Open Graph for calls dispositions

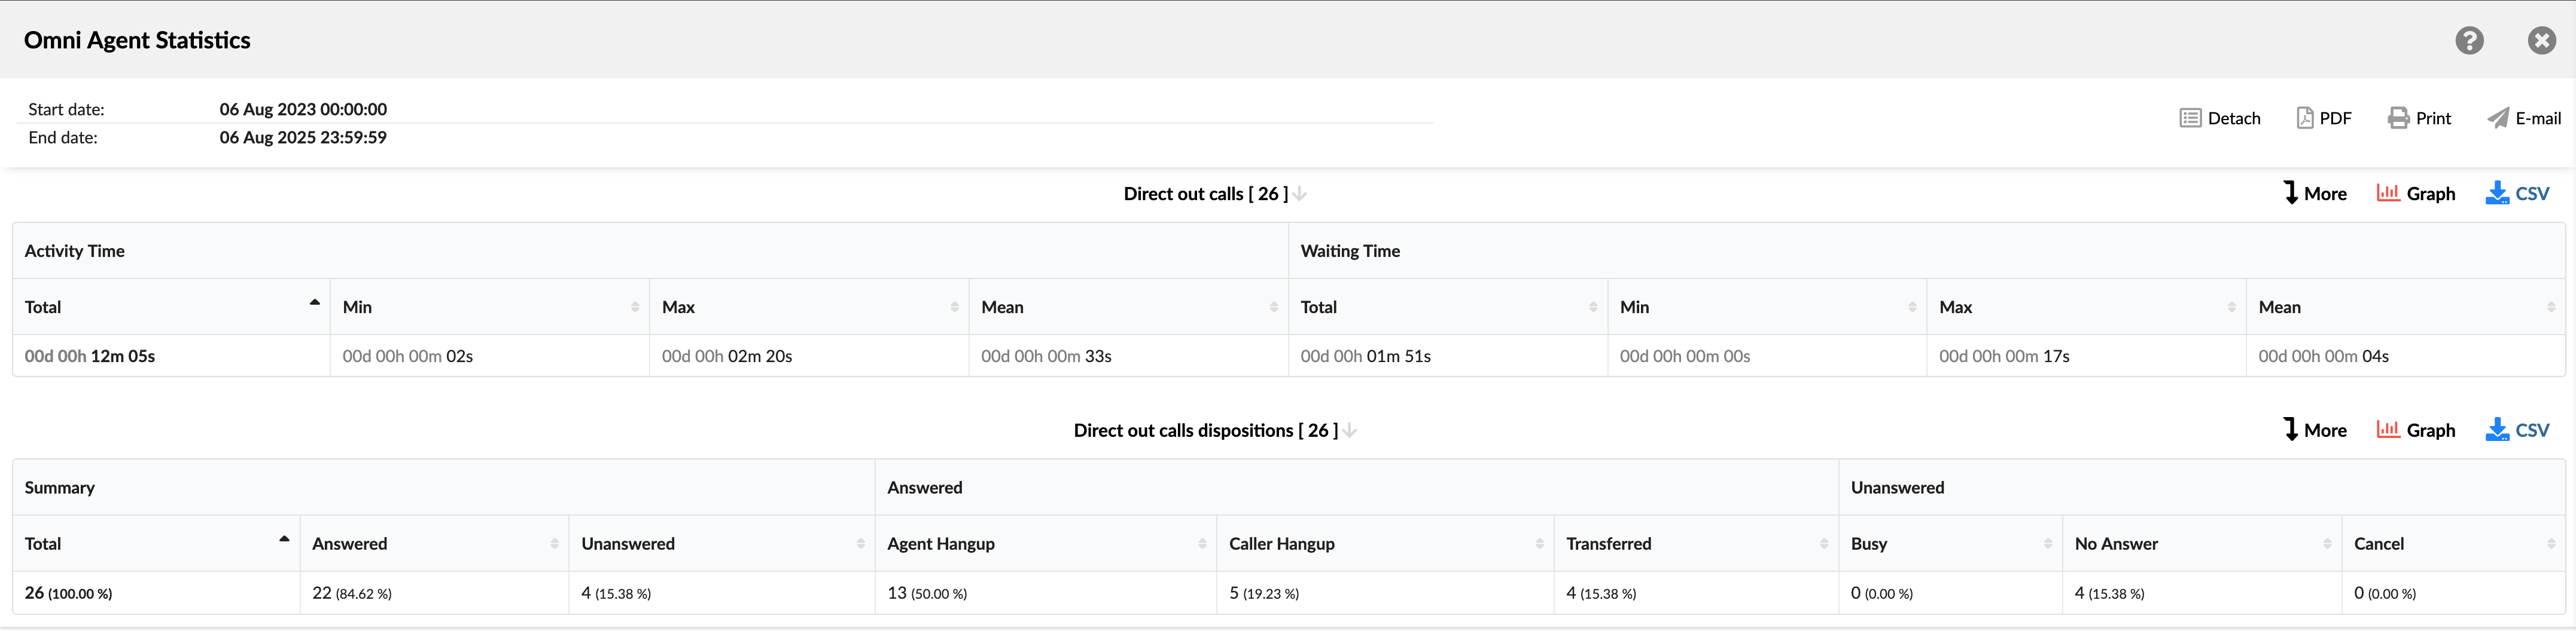click(x=2415, y=430)
